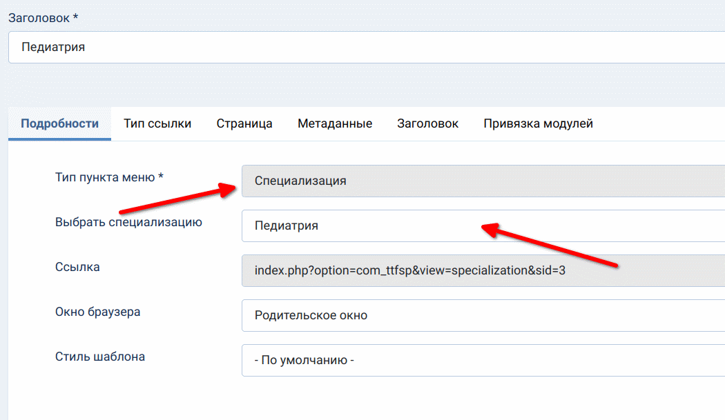The height and width of the screenshot is (420, 725).
Task: Click the Тип пункта меню * label
Action: click(109, 177)
